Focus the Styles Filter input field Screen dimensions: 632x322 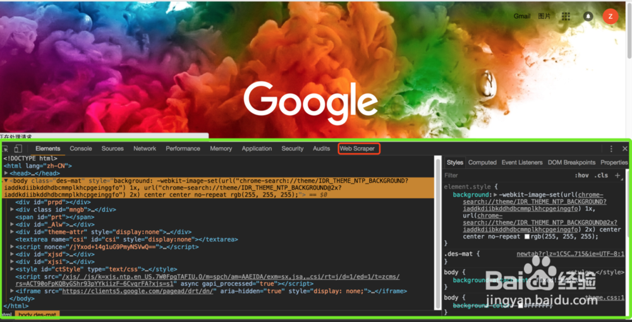(508, 175)
